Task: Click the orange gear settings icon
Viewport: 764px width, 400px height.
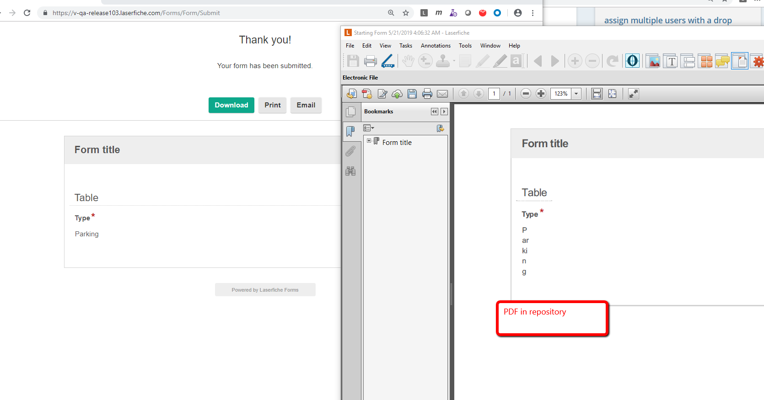Action: click(758, 61)
